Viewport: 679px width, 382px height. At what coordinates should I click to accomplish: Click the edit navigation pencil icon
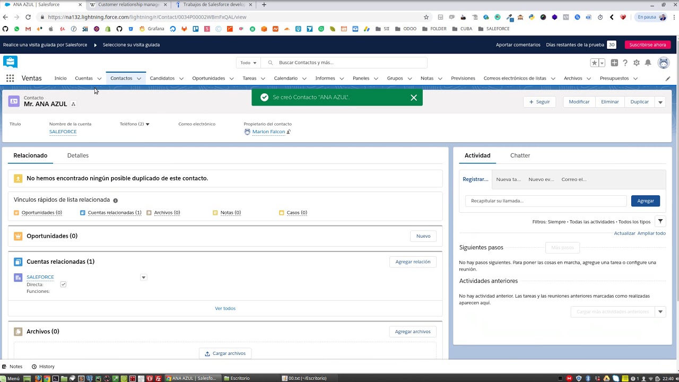coord(668,79)
